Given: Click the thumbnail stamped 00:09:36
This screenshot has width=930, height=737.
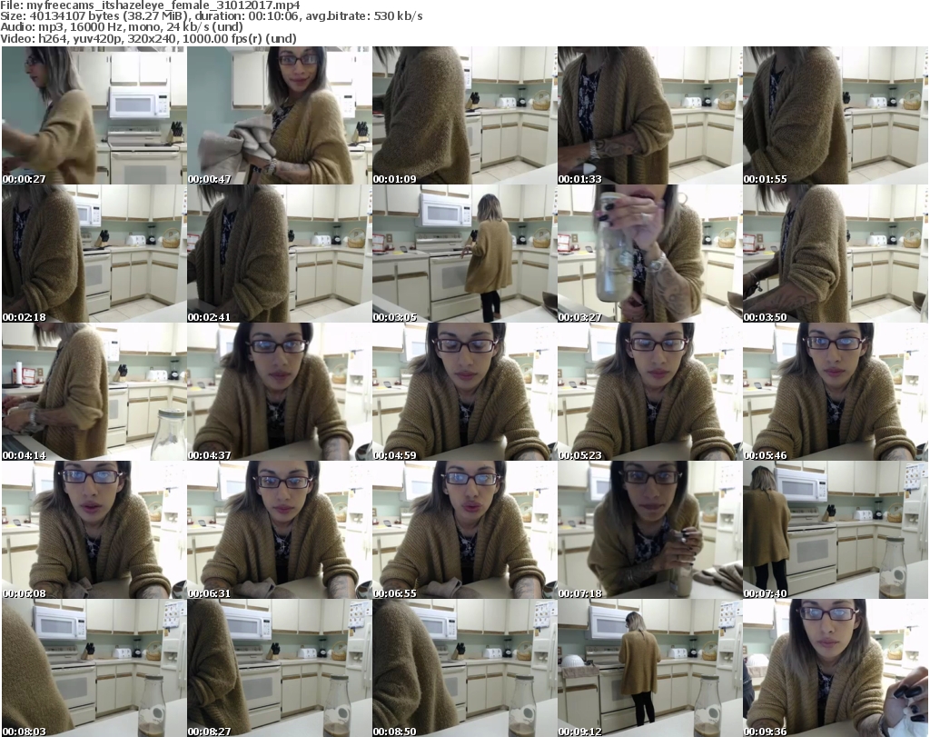Looking at the screenshot, I should (x=836, y=668).
